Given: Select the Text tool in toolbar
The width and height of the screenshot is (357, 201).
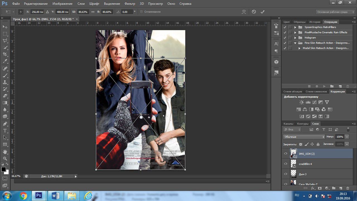Looking at the screenshot, I should [x=5, y=131].
